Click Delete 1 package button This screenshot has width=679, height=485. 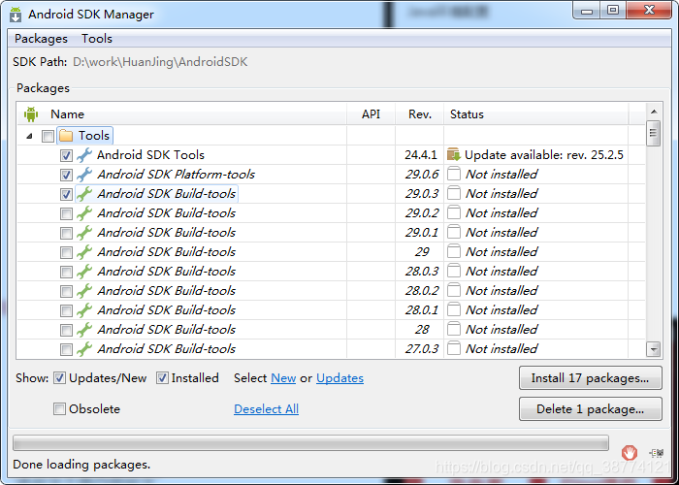pos(590,408)
